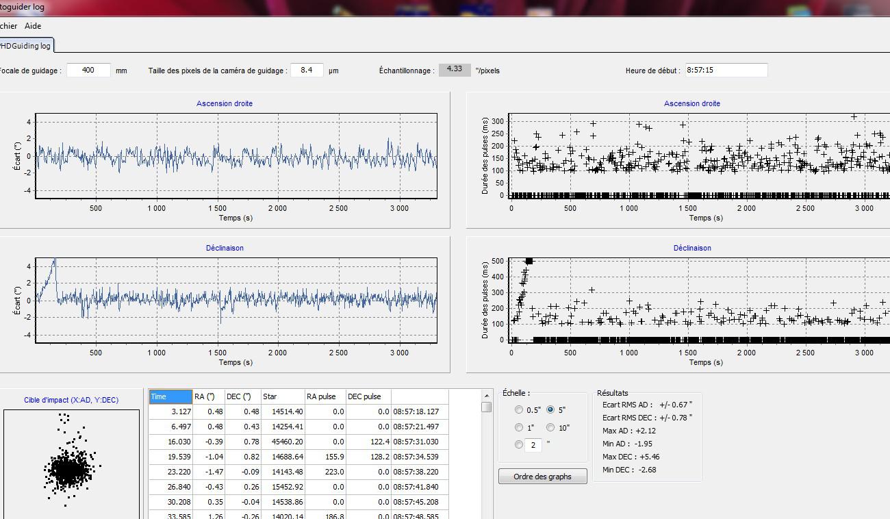The image size is (890, 519).
Task: Click the table vertical scrollbar thumb
Action: click(487, 407)
